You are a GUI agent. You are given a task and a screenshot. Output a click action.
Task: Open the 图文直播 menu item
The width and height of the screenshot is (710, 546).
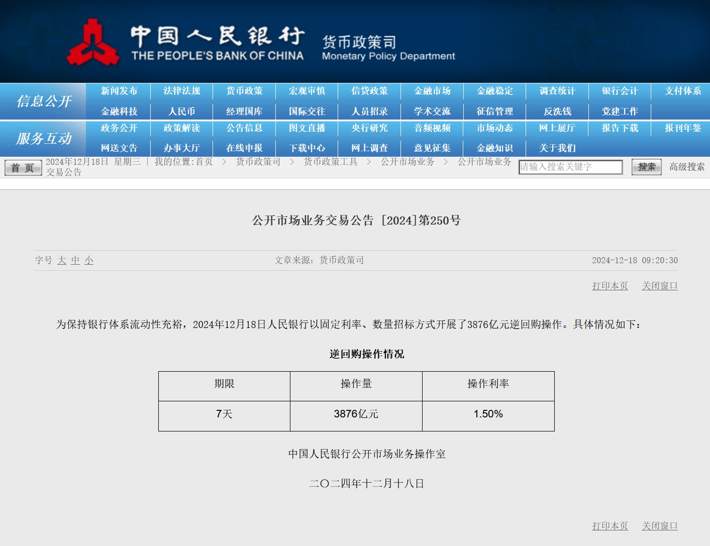click(307, 128)
